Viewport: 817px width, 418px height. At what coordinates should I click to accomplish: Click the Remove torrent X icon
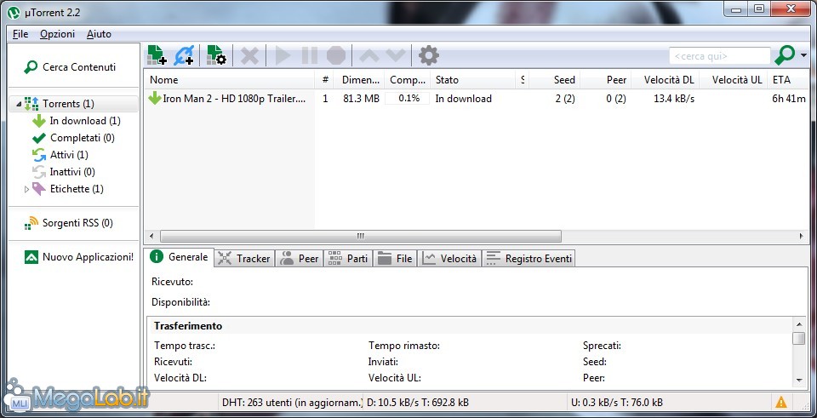(249, 54)
